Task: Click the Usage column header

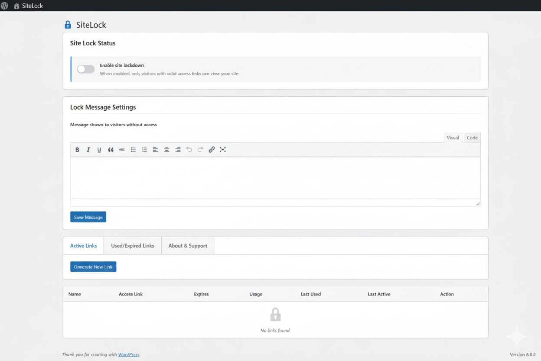Action: [256, 294]
